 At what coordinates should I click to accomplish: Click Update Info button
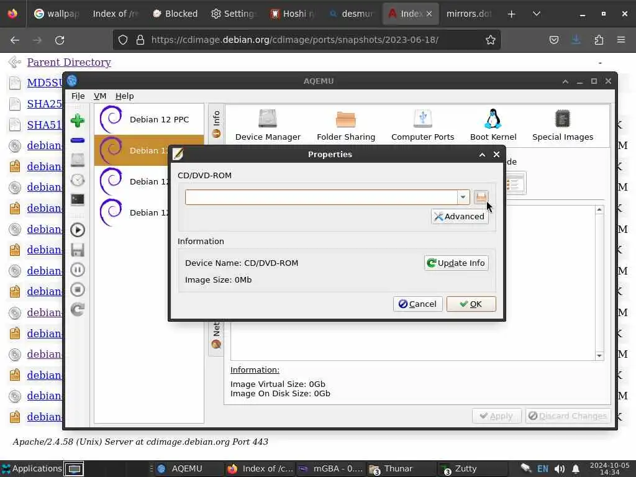click(457, 263)
